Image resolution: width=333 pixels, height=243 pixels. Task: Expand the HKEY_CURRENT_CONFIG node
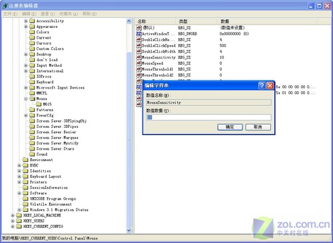click(13, 226)
